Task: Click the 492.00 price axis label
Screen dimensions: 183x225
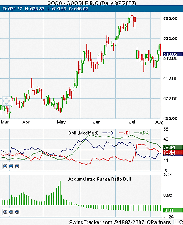Action: pos(170,78)
